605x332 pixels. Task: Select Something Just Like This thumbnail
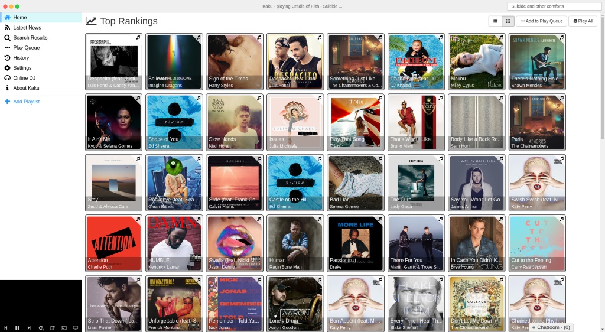point(356,61)
